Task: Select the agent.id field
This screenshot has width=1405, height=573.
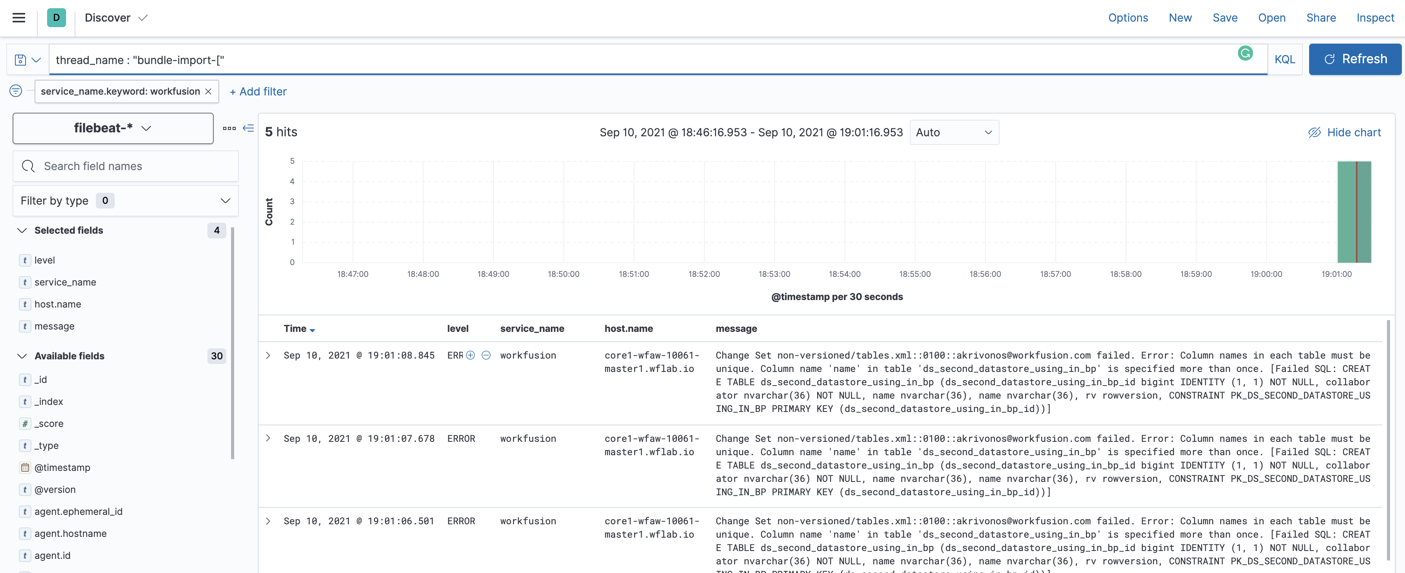Action: pos(52,556)
